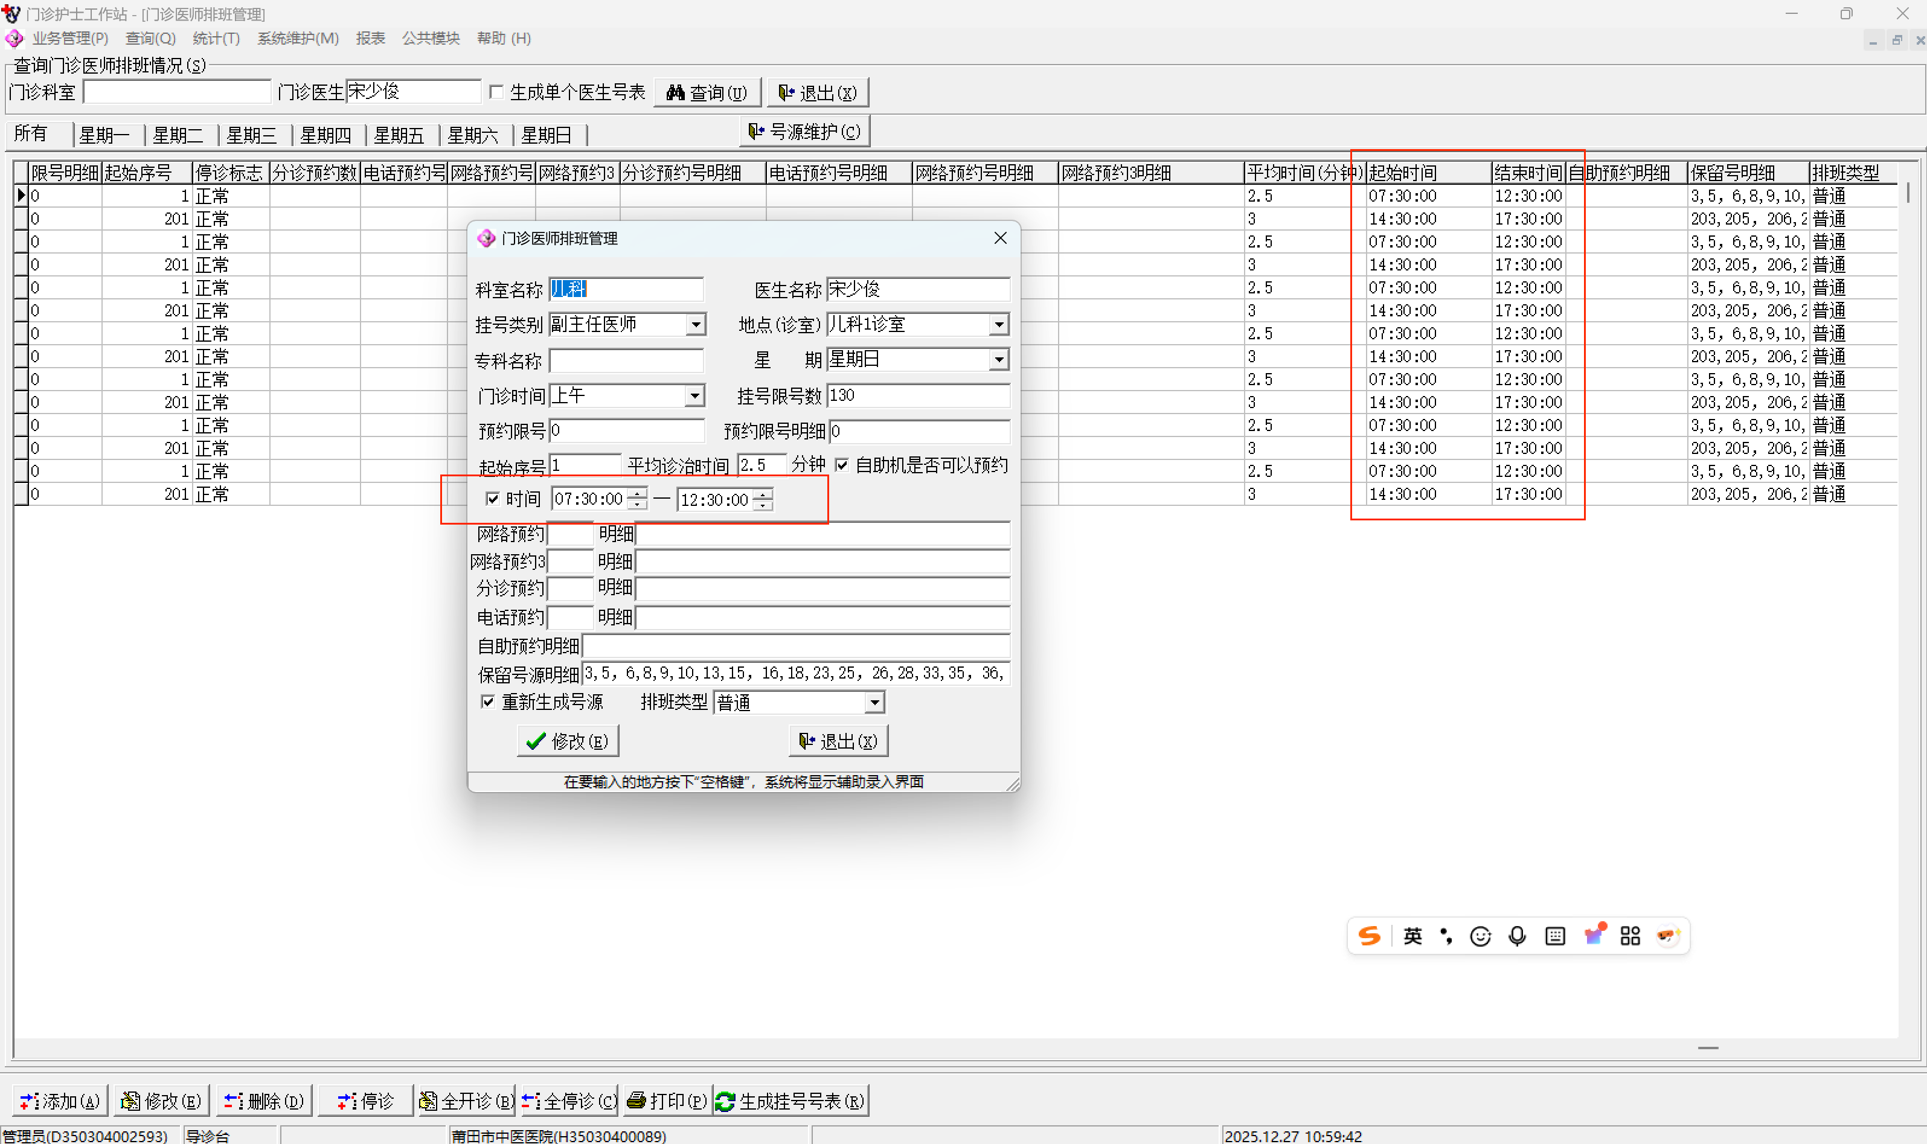This screenshot has height=1144, width=1927.
Task: Click the 号源维护(C) toolbar button
Action: tap(805, 132)
